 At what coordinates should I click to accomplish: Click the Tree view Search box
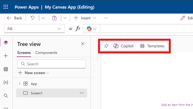coord(52,64)
